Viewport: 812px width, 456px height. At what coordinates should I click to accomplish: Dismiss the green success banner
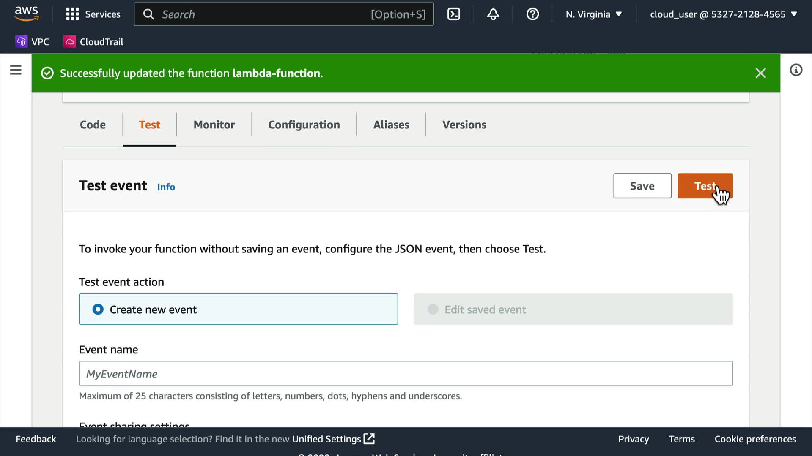click(x=760, y=73)
